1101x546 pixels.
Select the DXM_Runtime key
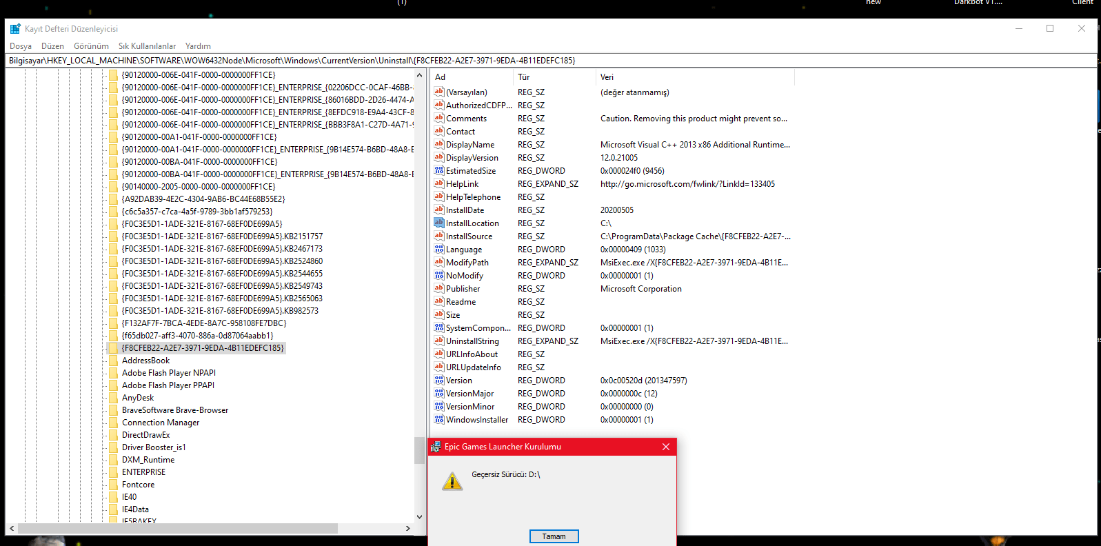[148, 460]
